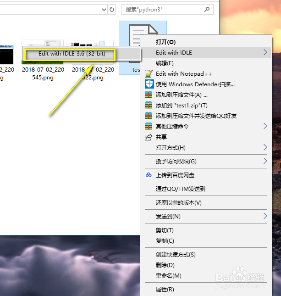Select 共享 in the context menu
Image resolution: width=281 pixels, height=296 pixels.
click(206, 137)
